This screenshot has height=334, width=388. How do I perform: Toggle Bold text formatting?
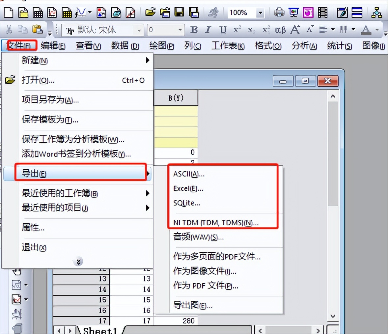(194, 30)
